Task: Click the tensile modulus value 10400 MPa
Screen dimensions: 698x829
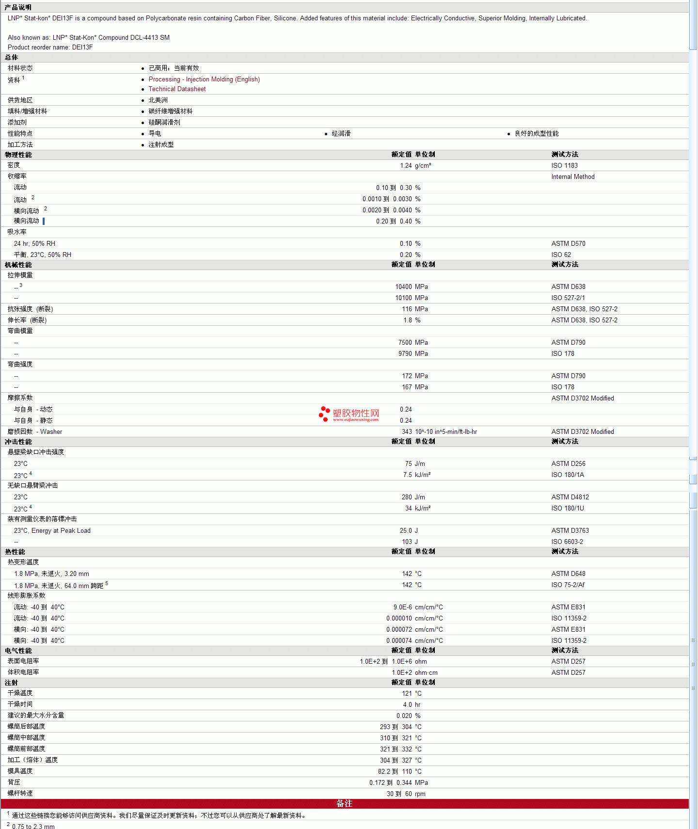Action: click(x=412, y=287)
